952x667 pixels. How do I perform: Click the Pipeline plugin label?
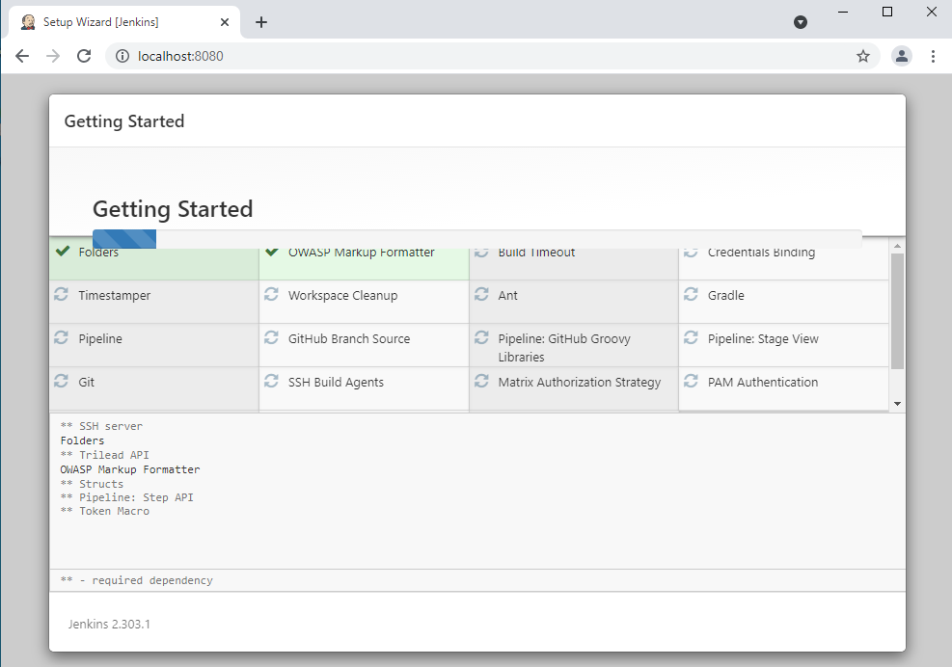(100, 339)
